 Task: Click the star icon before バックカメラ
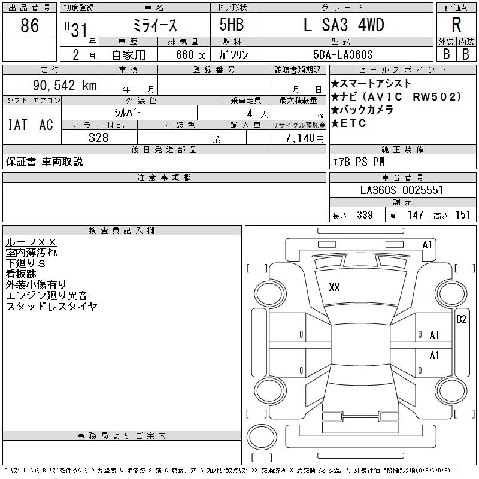click(335, 110)
